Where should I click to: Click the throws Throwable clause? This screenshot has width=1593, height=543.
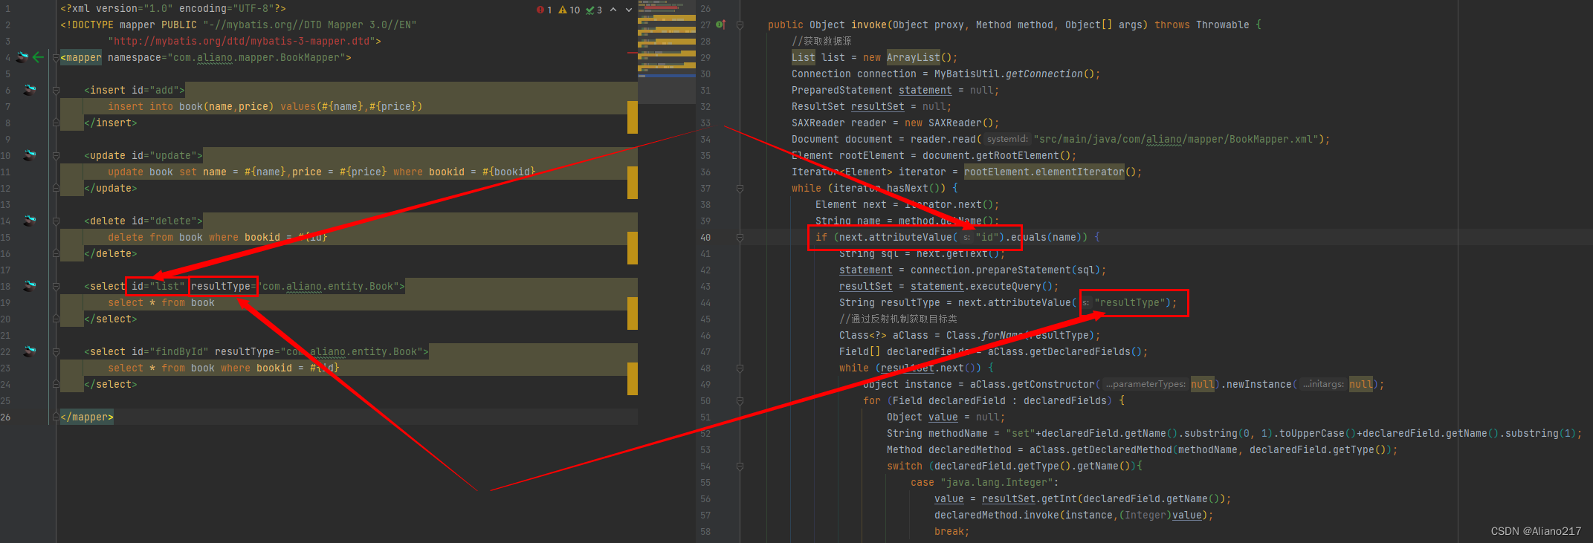pos(1201,25)
